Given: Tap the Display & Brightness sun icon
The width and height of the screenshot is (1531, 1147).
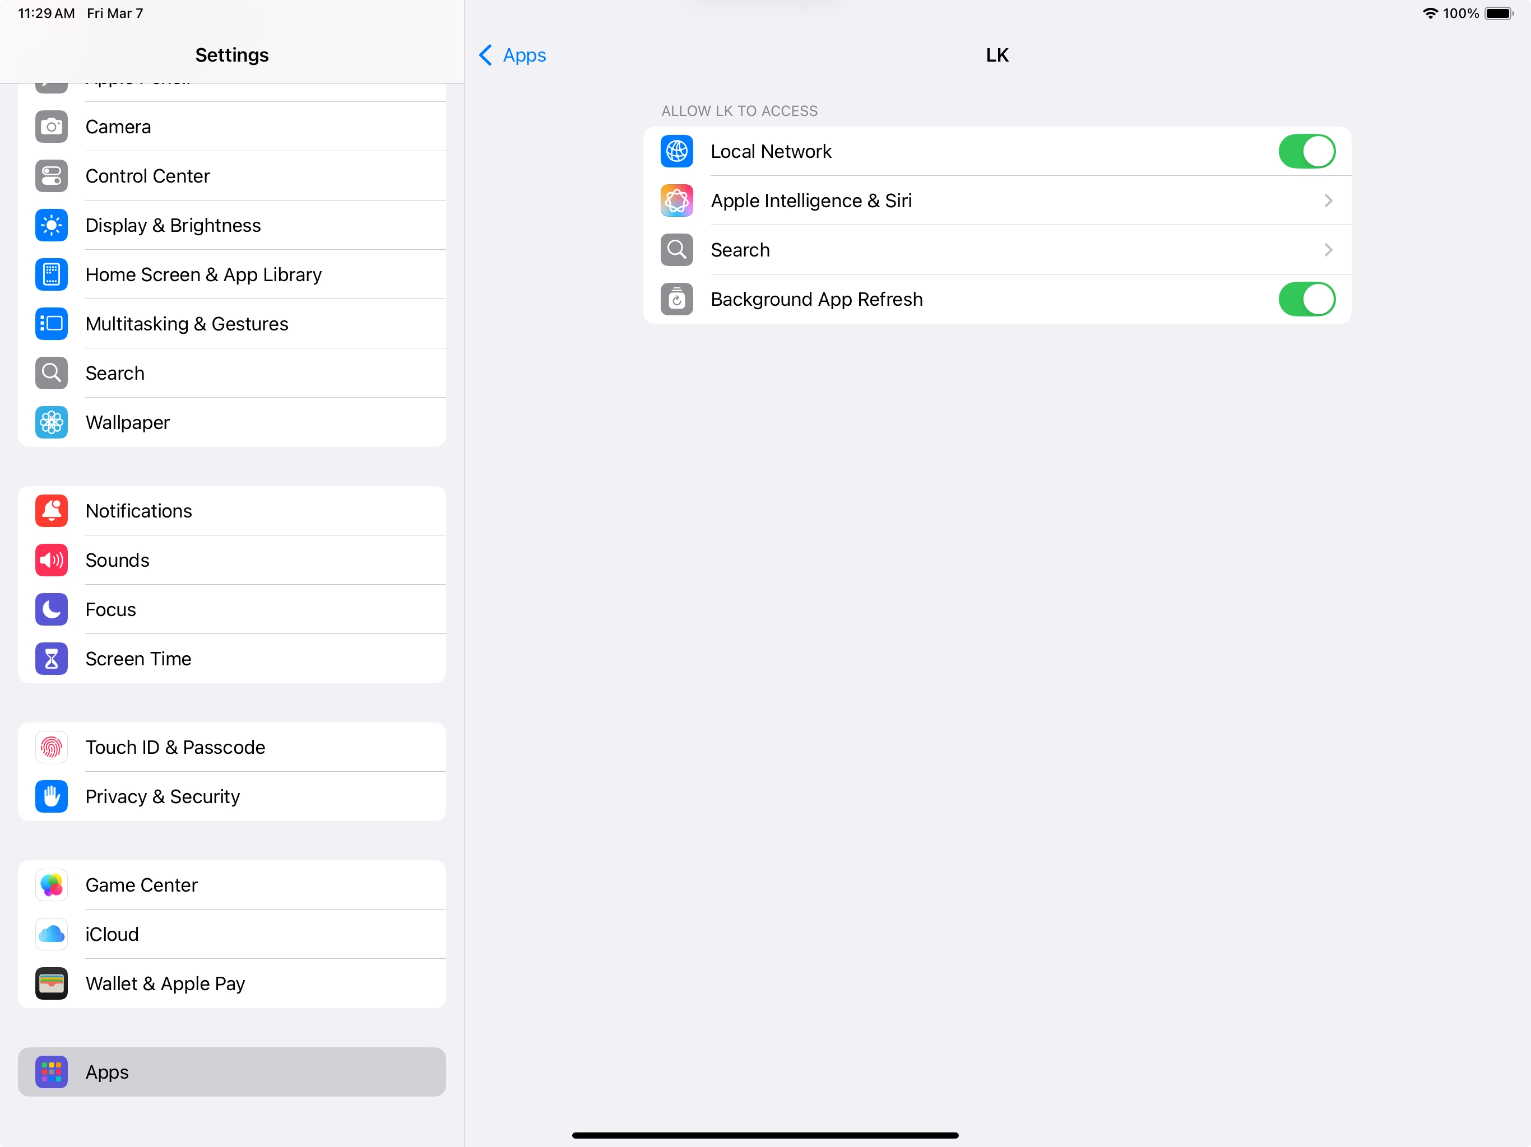Looking at the screenshot, I should pyautogui.click(x=51, y=225).
